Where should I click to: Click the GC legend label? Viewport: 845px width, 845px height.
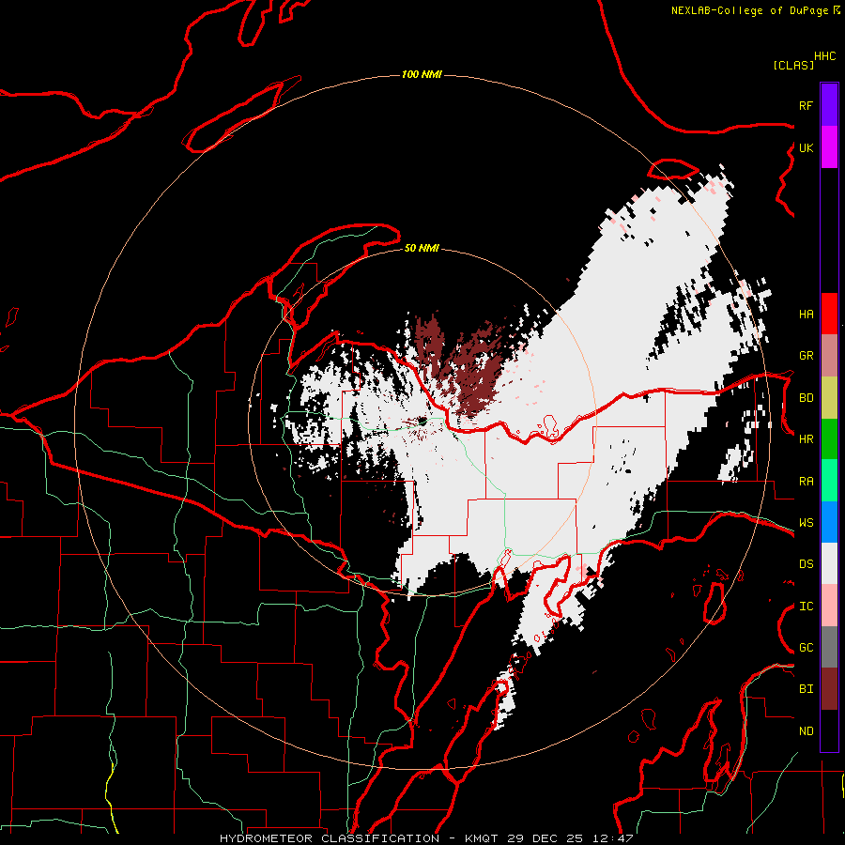coord(806,647)
